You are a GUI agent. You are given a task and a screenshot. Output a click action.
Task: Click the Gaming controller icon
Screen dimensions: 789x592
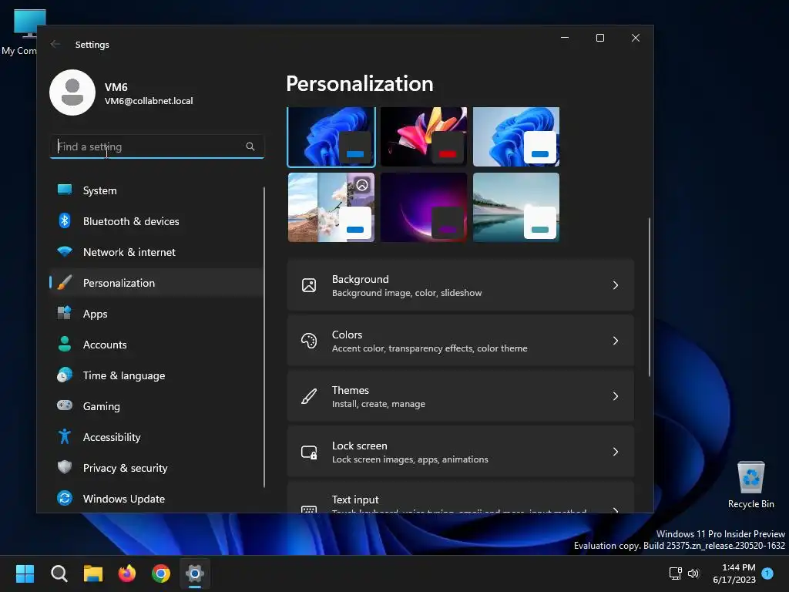[x=65, y=405]
